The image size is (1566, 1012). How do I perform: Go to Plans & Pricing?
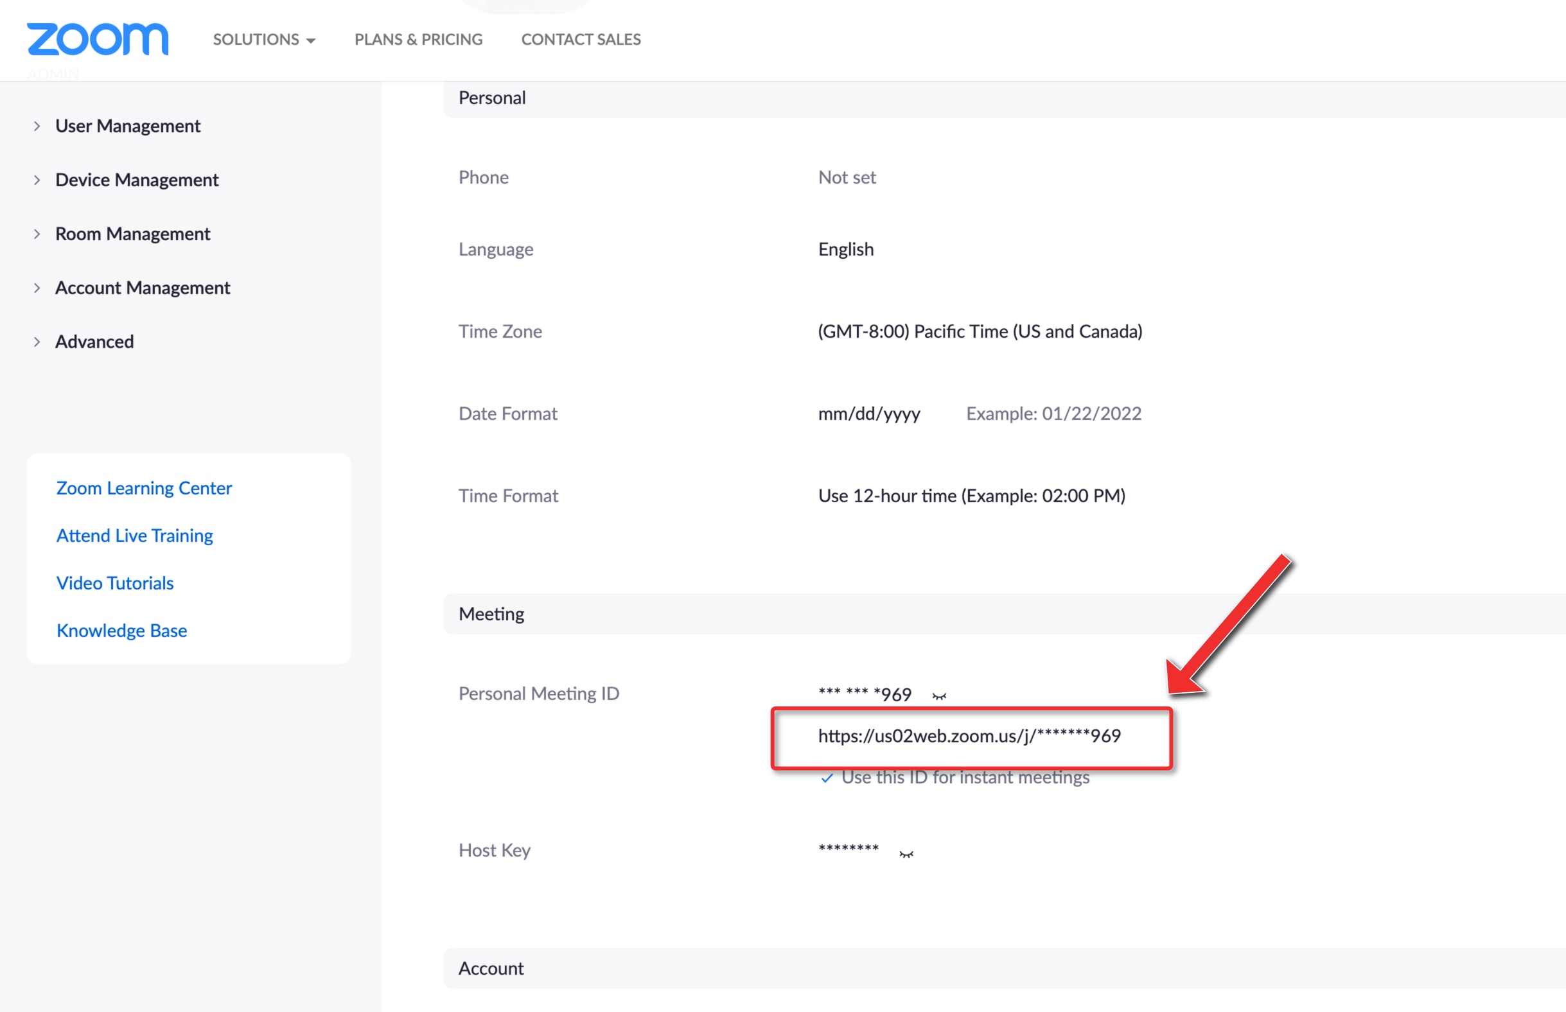pyautogui.click(x=419, y=39)
